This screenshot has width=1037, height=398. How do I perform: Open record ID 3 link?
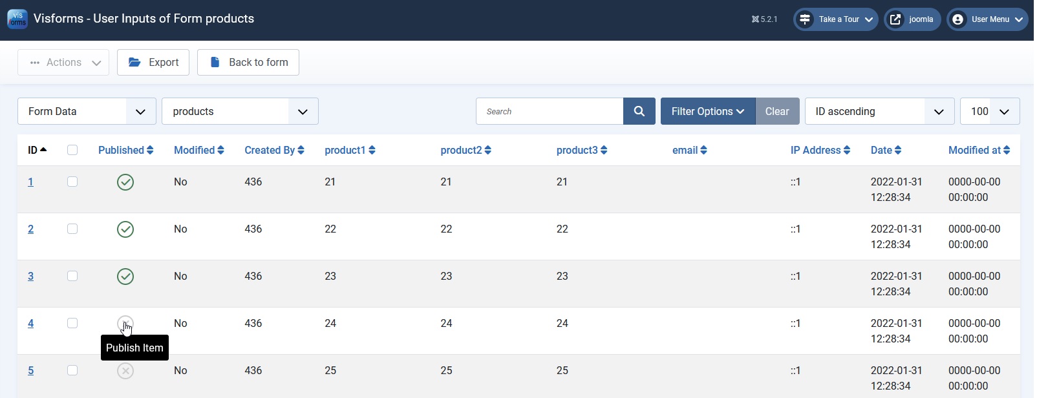[30, 277]
